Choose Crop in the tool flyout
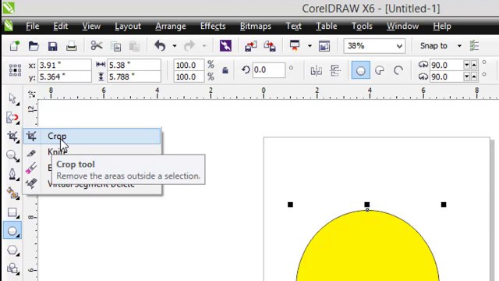Image resolution: width=499 pixels, height=281 pixels. tap(92, 136)
